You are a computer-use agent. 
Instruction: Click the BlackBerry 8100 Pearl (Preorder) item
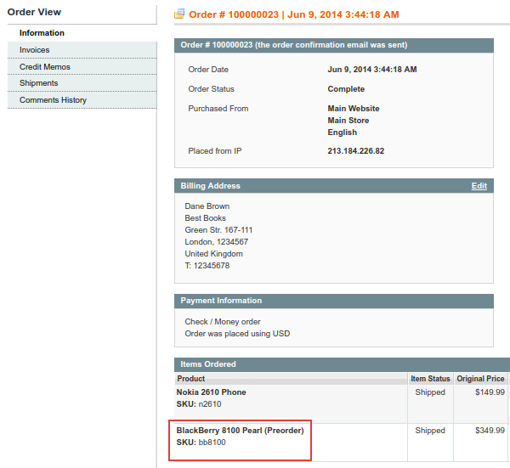pos(240,431)
